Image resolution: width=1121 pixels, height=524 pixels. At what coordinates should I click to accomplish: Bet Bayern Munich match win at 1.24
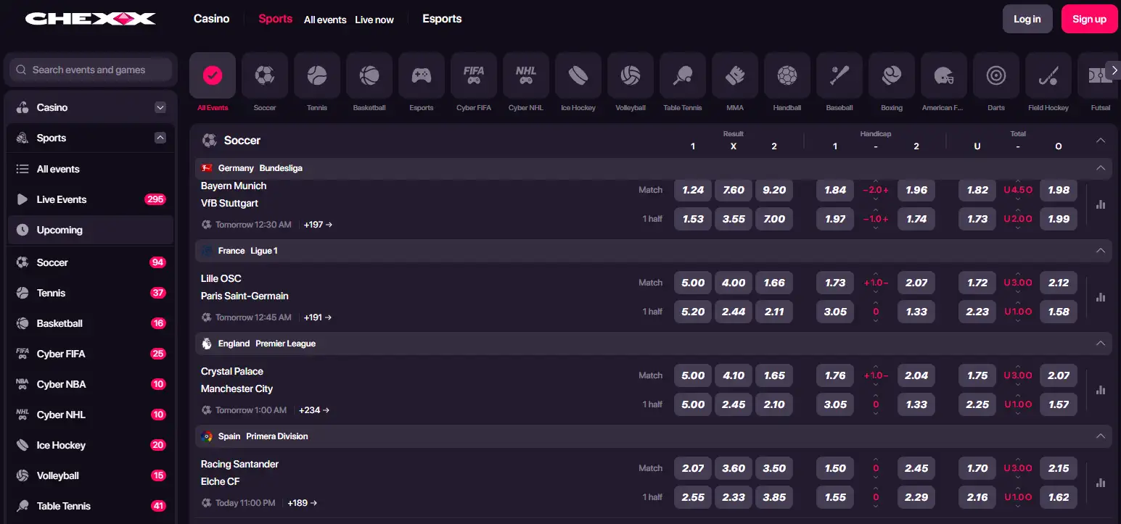[x=693, y=190]
